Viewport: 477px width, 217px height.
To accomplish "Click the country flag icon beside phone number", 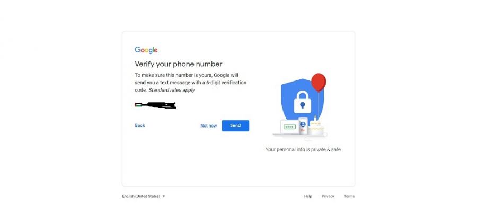I will [x=138, y=105].
